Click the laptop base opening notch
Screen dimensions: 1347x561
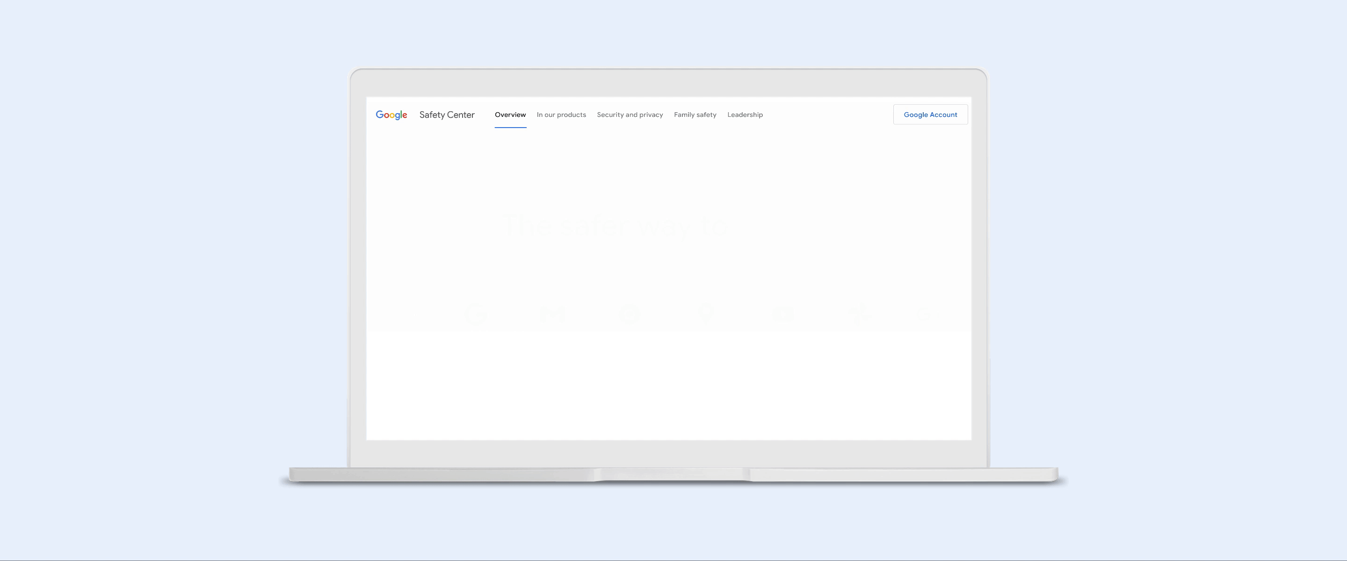(x=673, y=474)
